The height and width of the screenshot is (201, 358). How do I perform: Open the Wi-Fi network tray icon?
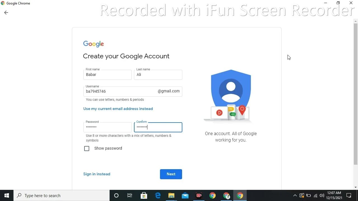pyautogui.click(x=315, y=195)
